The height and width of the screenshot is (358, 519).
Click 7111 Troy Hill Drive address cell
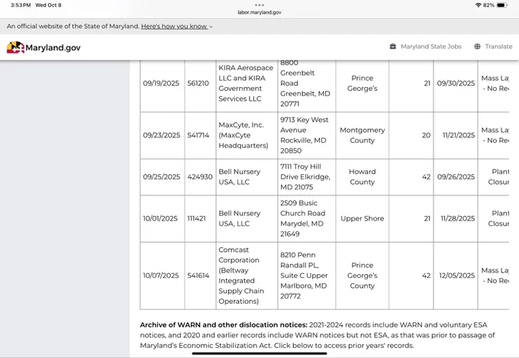tap(307, 177)
